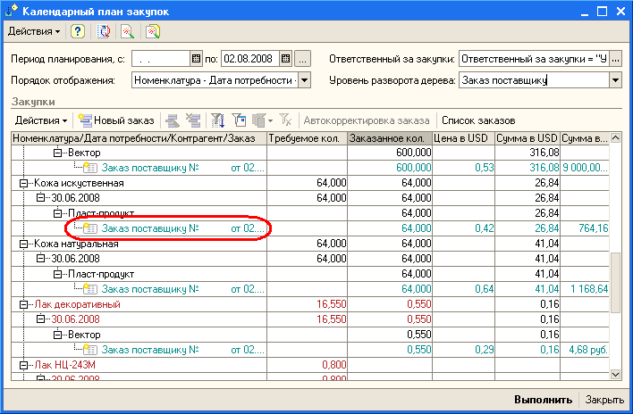Open calendar picker for end date 02.08.2008
Image resolution: width=633 pixels, height=414 pixels.
click(285, 59)
